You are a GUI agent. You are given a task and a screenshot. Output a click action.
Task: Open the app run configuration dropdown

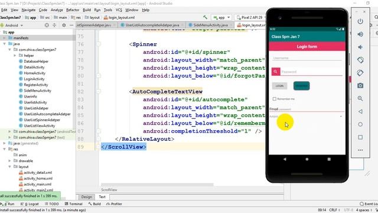pyautogui.click(x=221, y=17)
